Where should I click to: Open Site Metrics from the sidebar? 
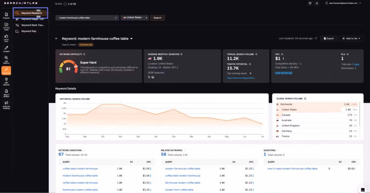coord(6,59)
